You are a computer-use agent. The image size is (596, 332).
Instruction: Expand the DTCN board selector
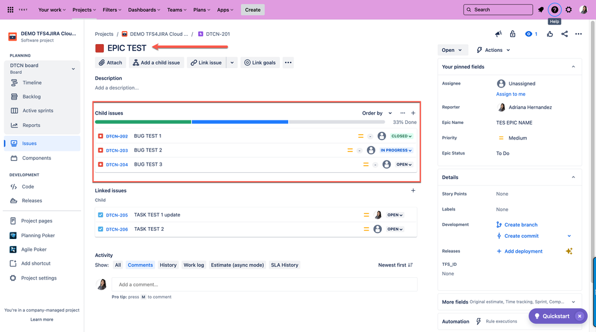coord(73,69)
